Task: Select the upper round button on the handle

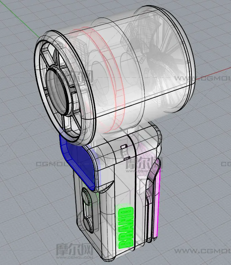Action: [x=86, y=196]
